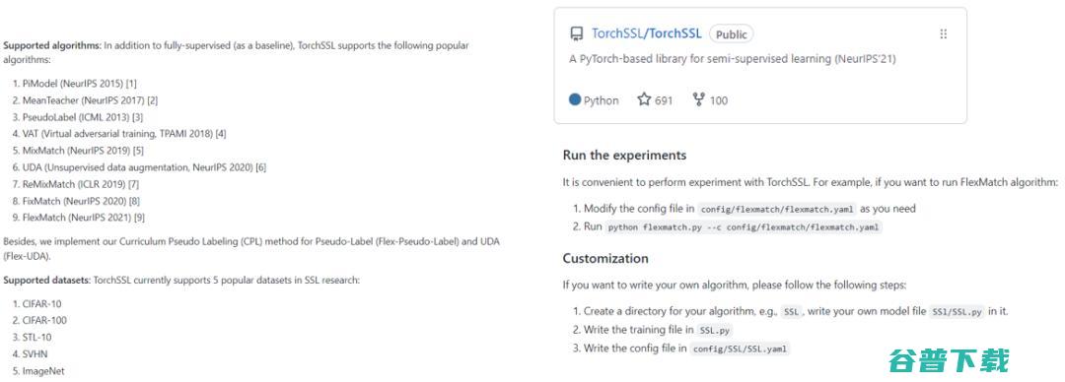Click the blue Python language dot
Screen dimensions: 1065x382
(575, 99)
